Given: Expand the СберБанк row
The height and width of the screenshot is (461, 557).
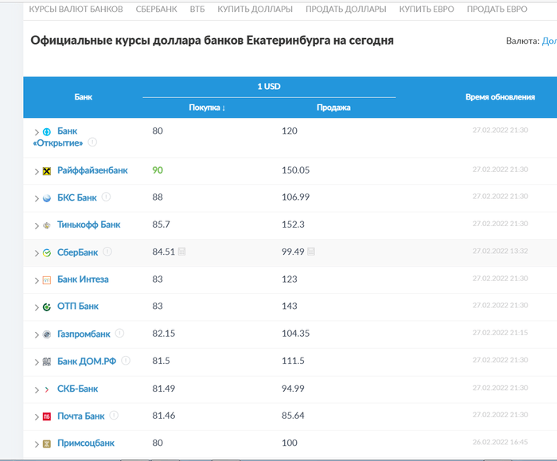Looking at the screenshot, I should [x=37, y=253].
